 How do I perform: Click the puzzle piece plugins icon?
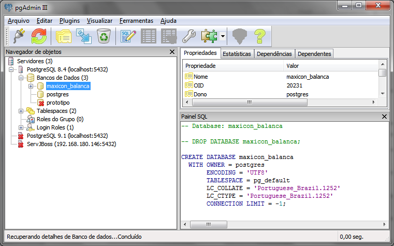(x=209, y=36)
